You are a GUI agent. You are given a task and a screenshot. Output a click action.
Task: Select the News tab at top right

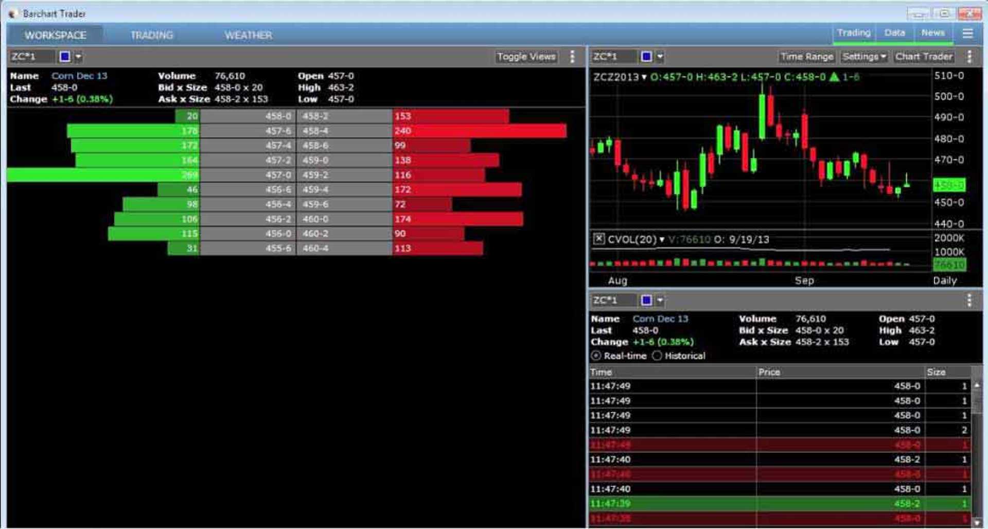click(x=933, y=33)
